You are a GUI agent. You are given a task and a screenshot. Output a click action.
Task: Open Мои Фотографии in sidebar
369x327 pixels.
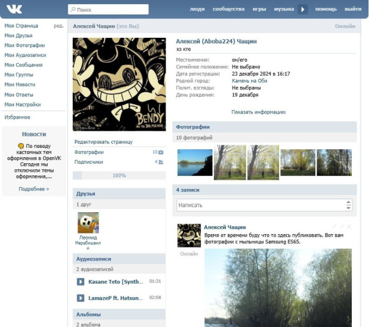pos(24,45)
